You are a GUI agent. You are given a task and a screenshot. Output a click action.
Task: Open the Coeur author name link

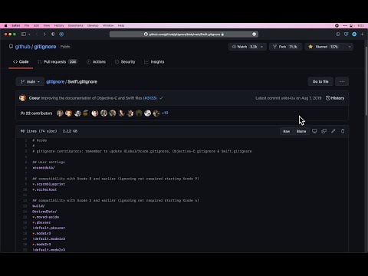pyautogui.click(x=34, y=98)
